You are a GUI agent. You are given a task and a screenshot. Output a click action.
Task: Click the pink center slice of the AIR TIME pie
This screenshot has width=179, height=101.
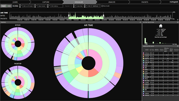(97, 60)
